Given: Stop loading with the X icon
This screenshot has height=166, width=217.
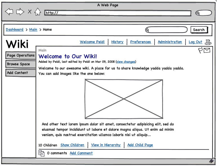Looking at the screenshot, I should [30, 12].
